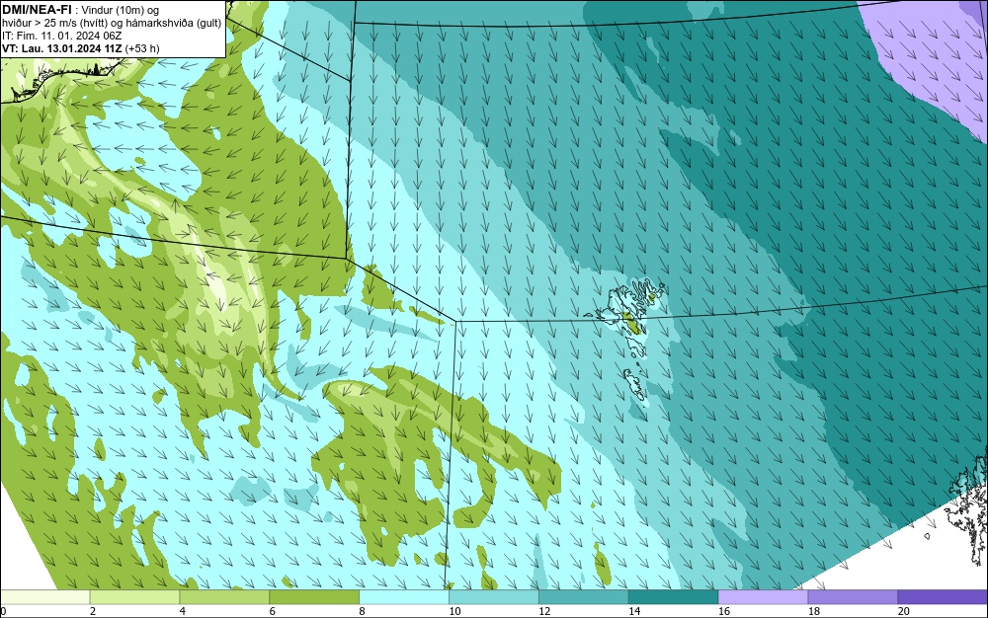
Task: Click the '12' label under the color scale
Action: [544, 611]
